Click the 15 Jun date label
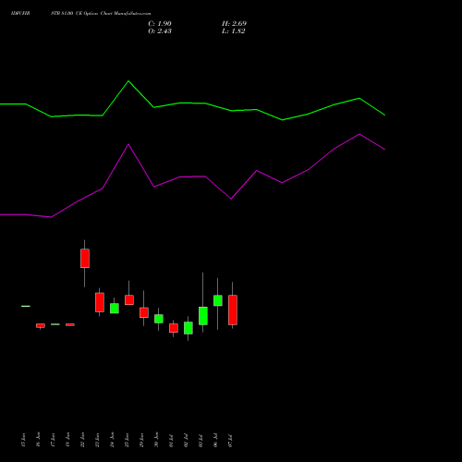 click(23, 440)
